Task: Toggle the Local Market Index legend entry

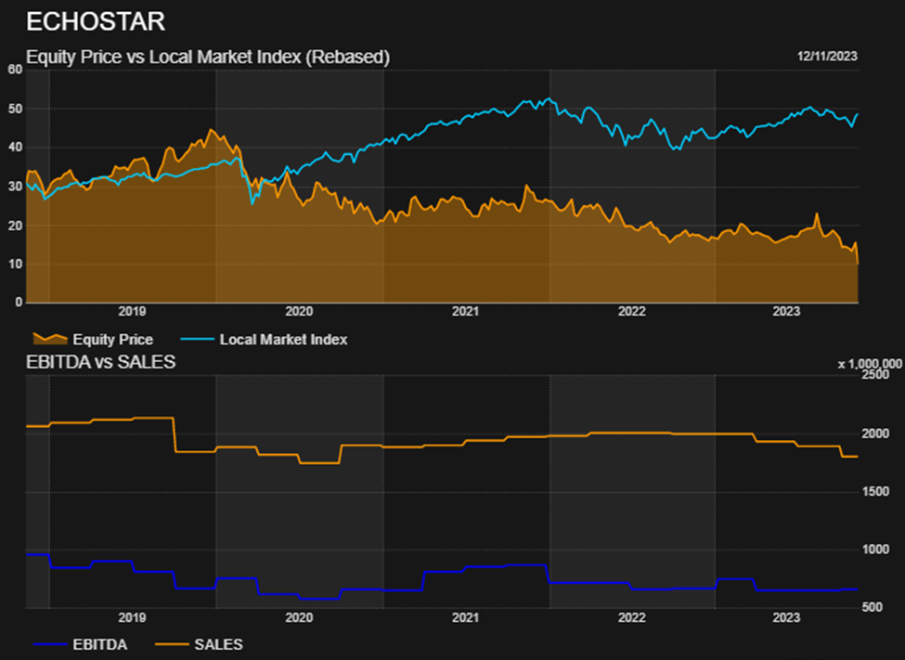Action: pos(265,339)
